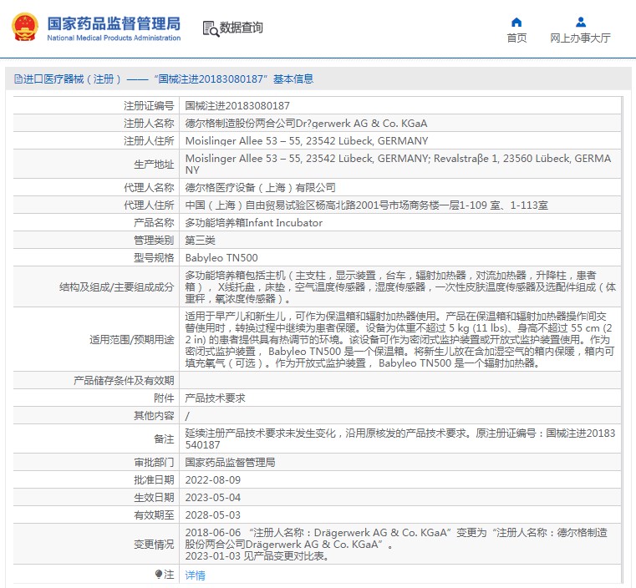Viewport: 636px width, 588px height.
Task: Click the 德尔格医疗设备（上海）有限公司 agent name
Action: 260,188
